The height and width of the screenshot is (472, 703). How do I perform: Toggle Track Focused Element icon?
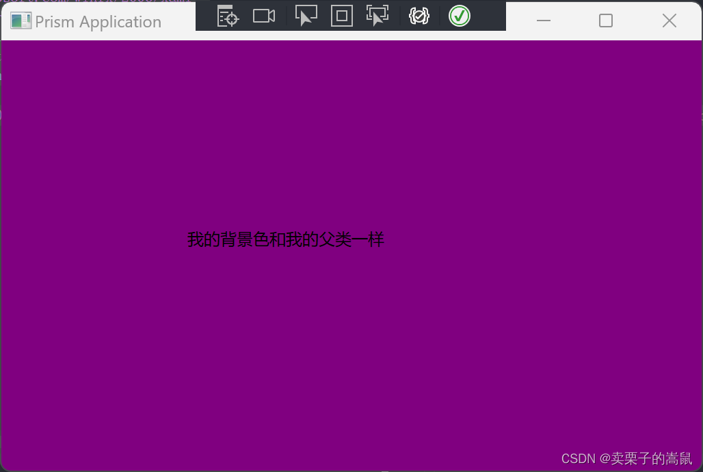377,15
